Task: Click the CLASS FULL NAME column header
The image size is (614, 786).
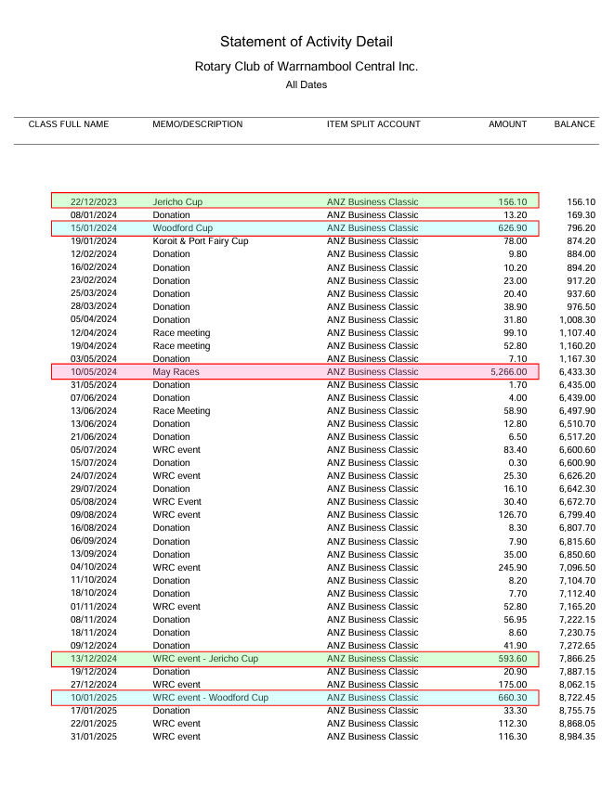Action: click(x=69, y=124)
